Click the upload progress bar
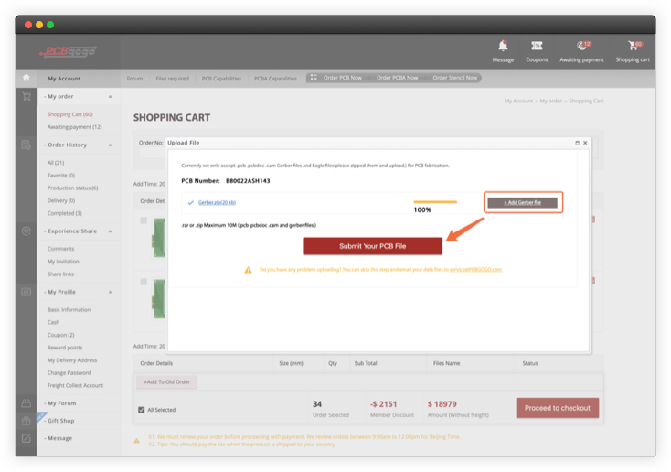This screenshot has height=472, width=671. click(435, 202)
